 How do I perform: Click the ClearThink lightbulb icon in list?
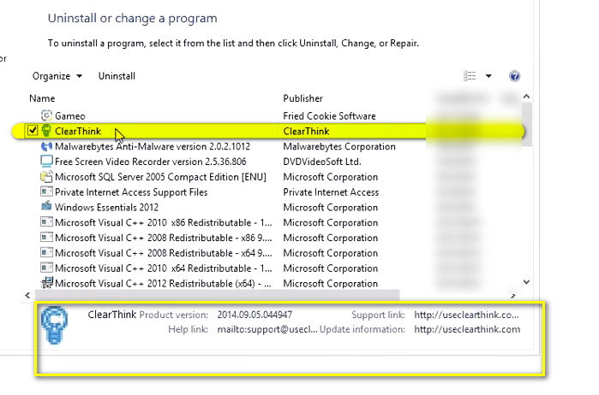46,131
